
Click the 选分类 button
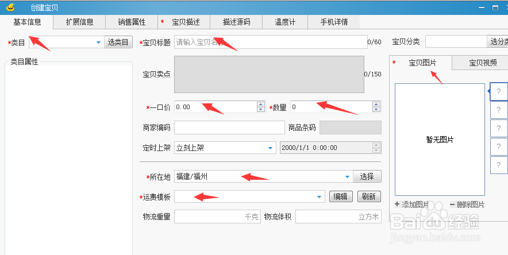click(x=498, y=41)
